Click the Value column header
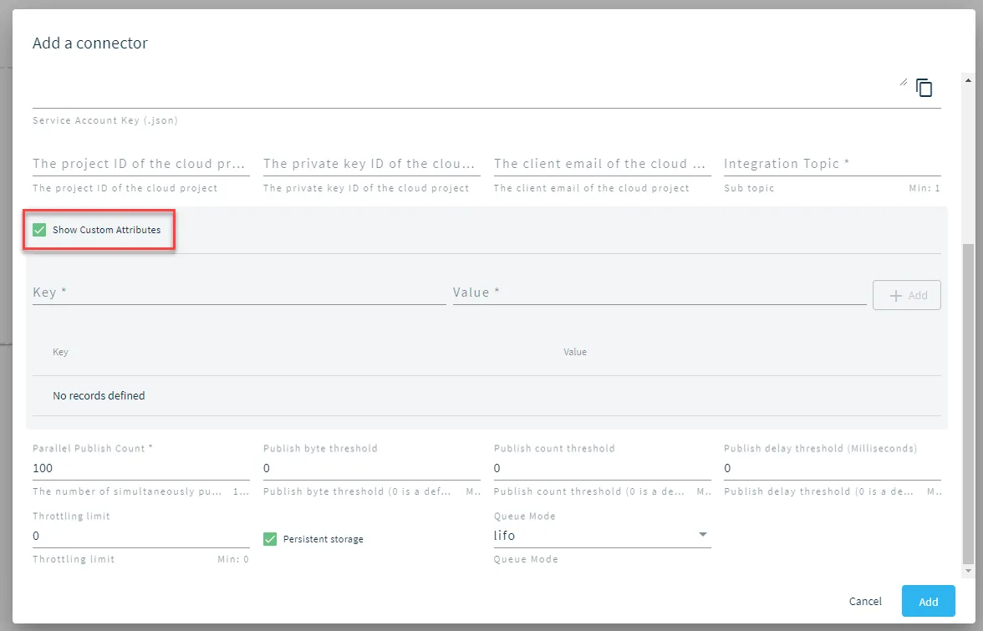This screenshot has width=983, height=631. click(575, 352)
